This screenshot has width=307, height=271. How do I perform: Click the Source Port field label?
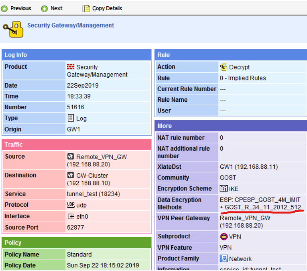click(x=21, y=227)
